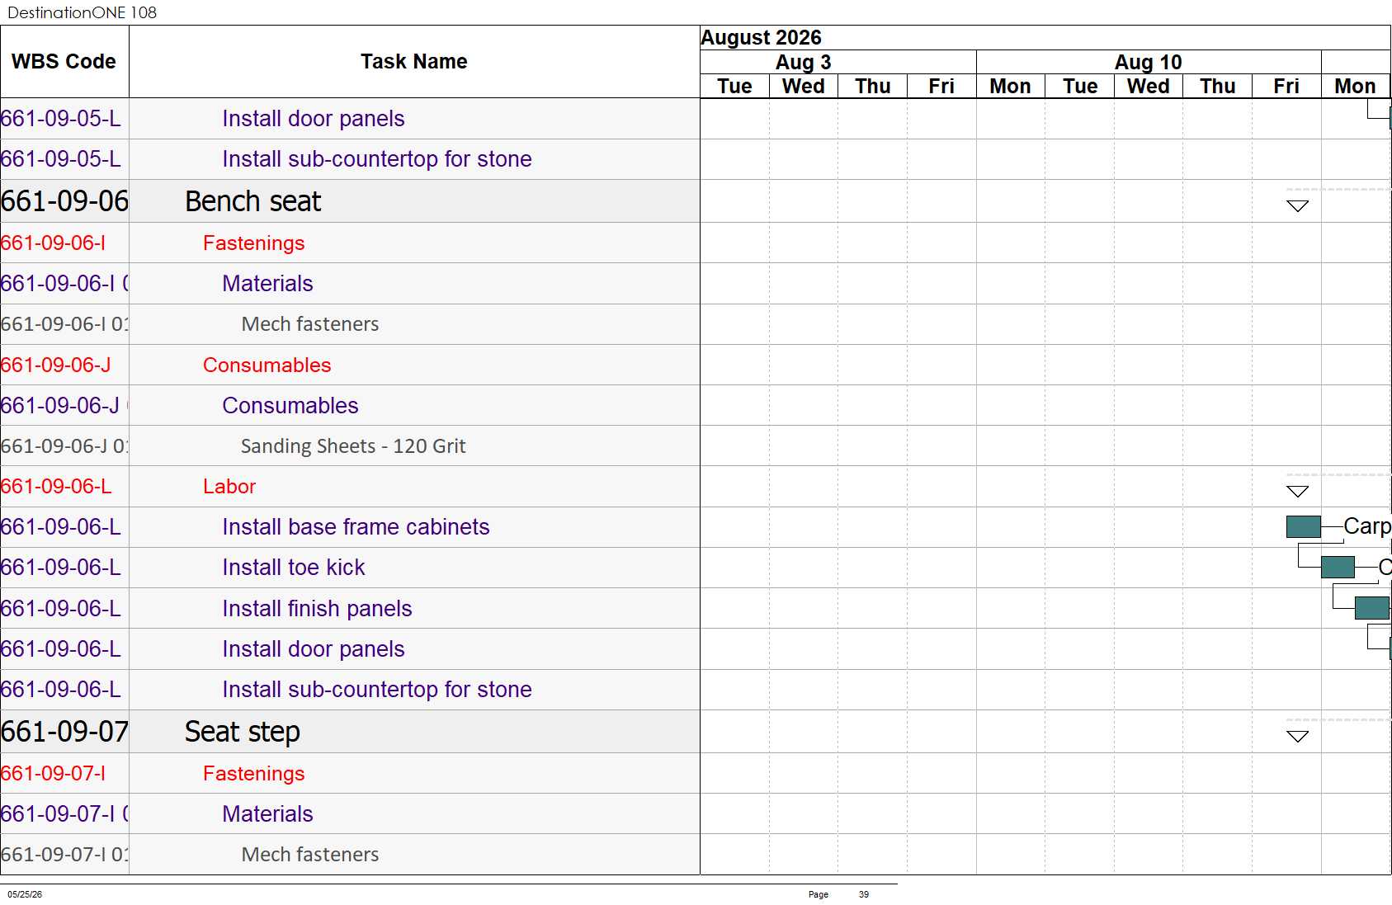
Task: Select 'Install sub-countertop for stone' 661-09-05-L row
Action: click(x=350, y=159)
